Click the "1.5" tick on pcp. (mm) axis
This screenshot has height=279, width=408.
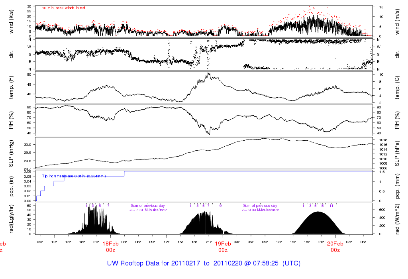click(382, 172)
